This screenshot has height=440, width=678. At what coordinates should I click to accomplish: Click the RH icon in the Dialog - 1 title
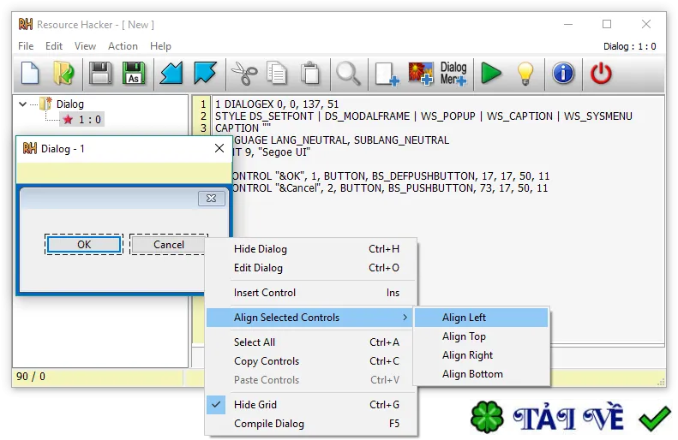(x=29, y=149)
